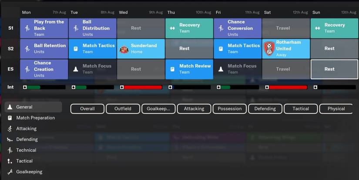Click Friday Match Focus cone icon
The height and width of the screenshot is (180, 359).
(x=221, y=69)
